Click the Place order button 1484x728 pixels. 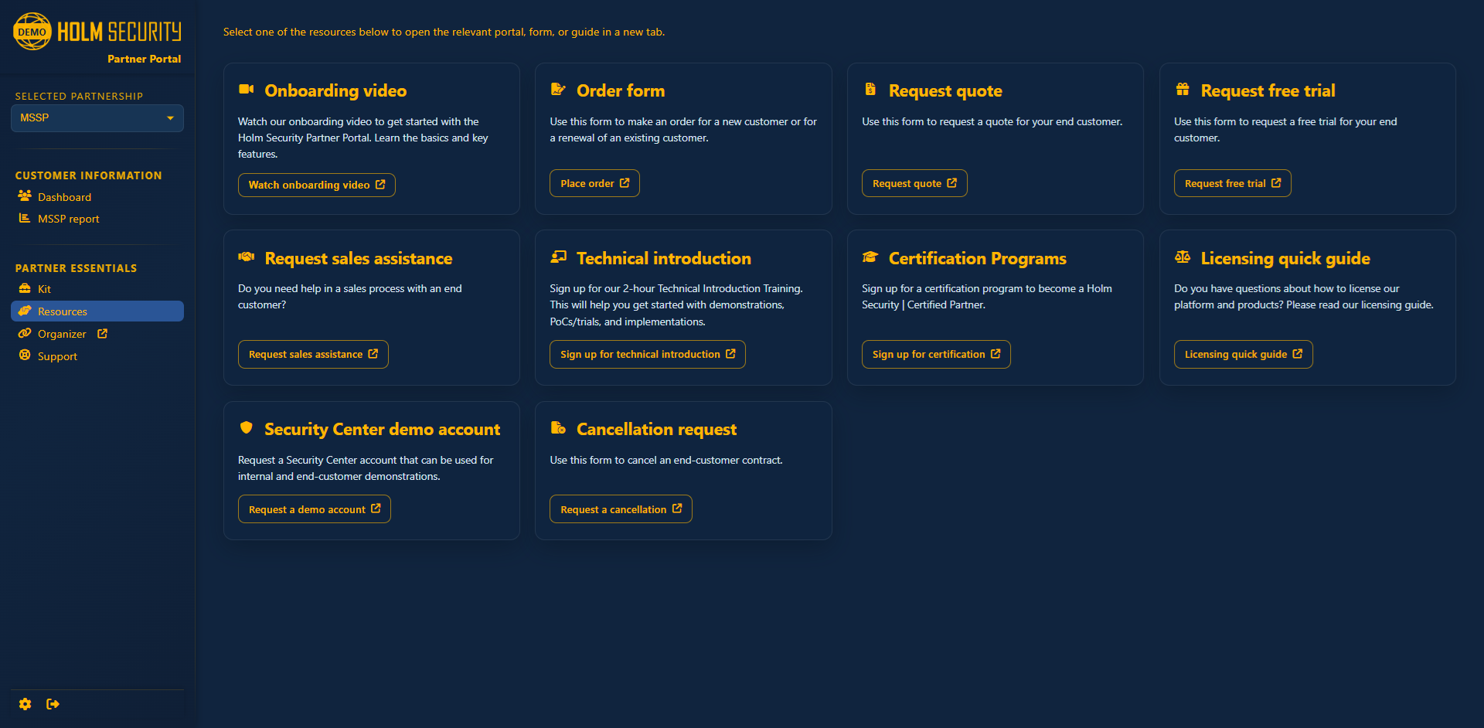pos(594,183)
